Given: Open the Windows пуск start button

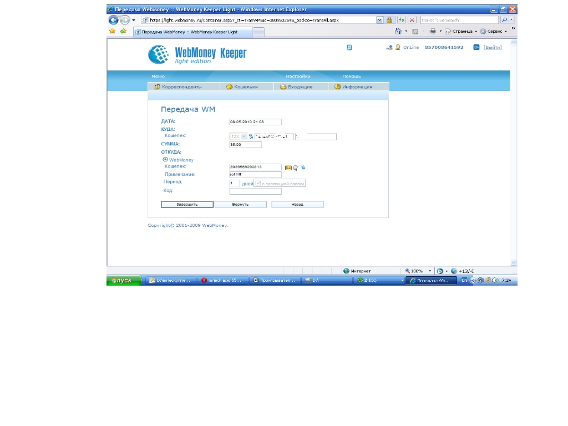Looking at the screenshot, I should [x=124, y=280].
